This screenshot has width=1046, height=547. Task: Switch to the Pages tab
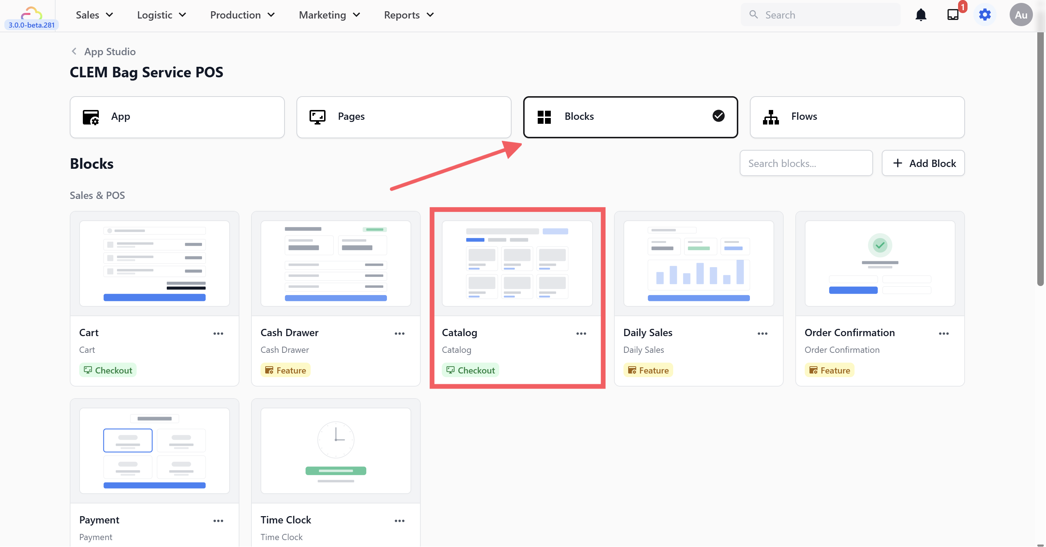(403, 117)
